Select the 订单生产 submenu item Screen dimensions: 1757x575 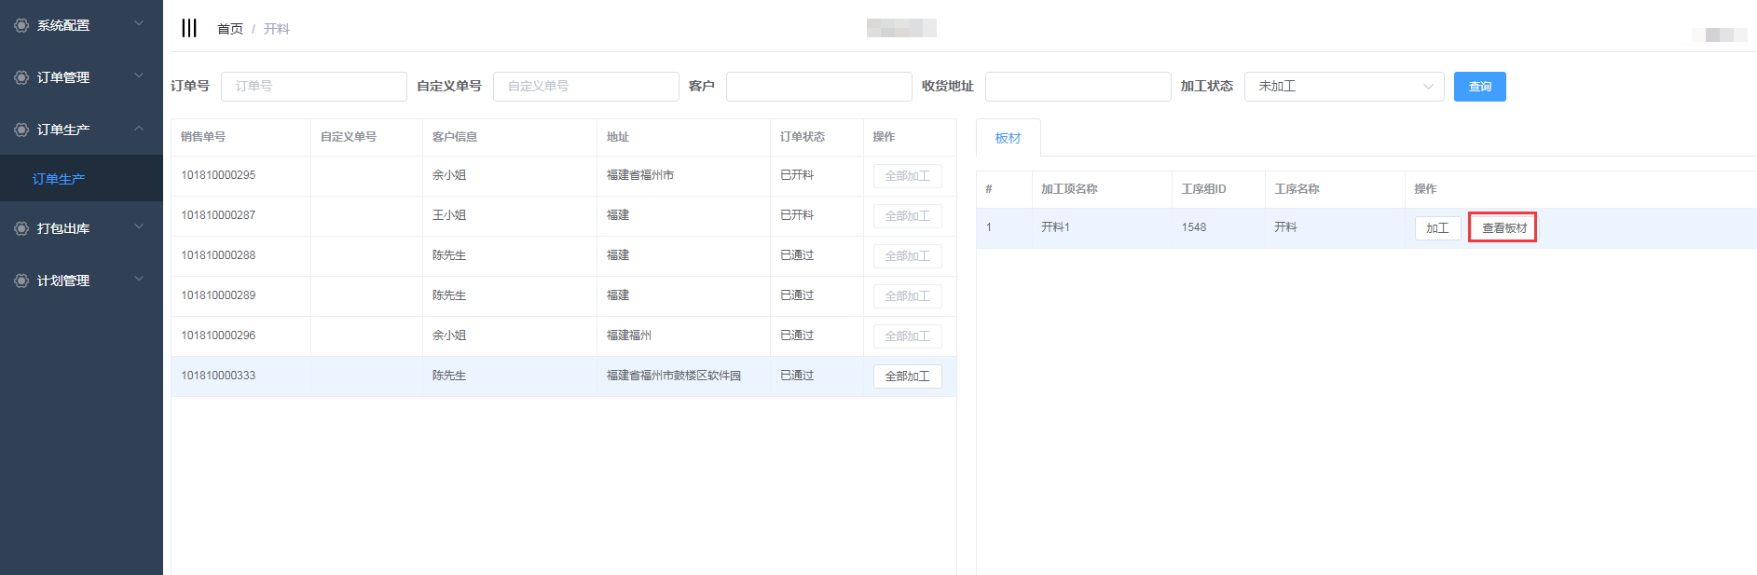(59, 179)
